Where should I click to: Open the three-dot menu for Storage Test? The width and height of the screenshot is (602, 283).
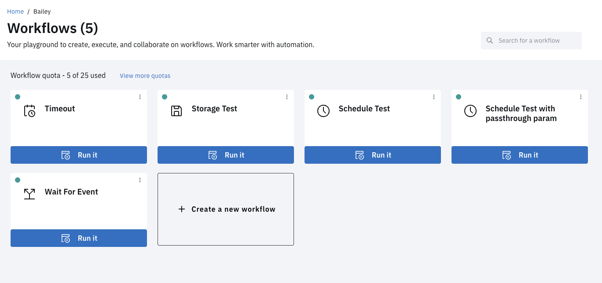coord(287,96)
